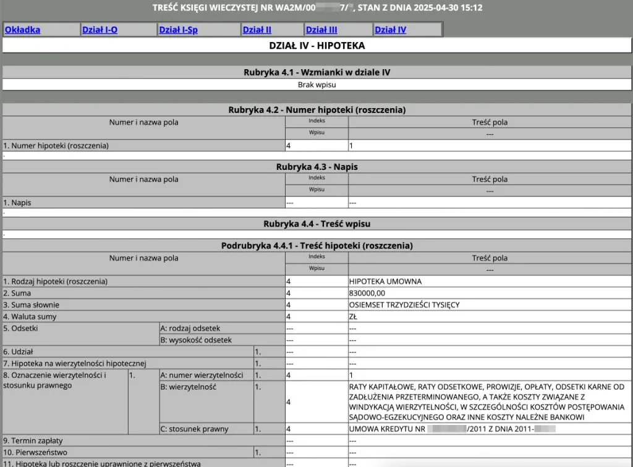Click the Rubryka 4.1 Wzmianki header
This screenshot has height=467, width=633.
[316, 72]
